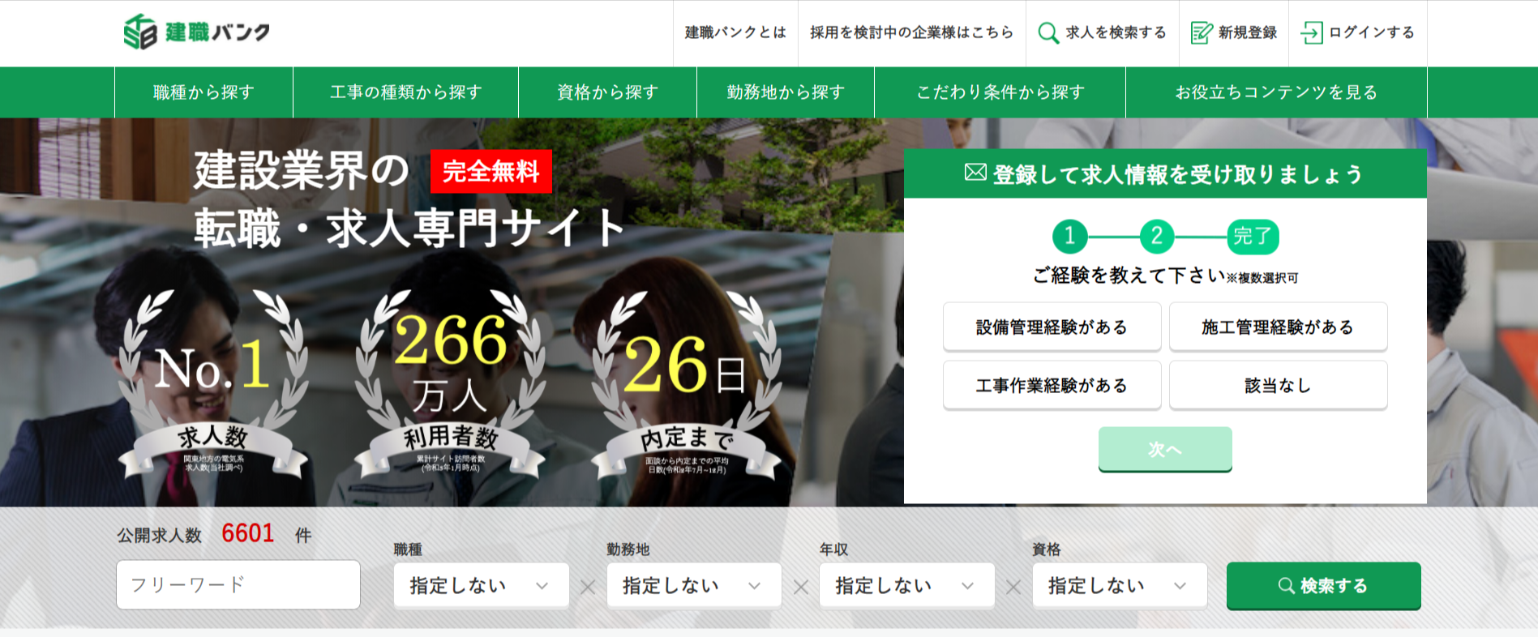1538x637 pixels.
Task: Click 新規登録 text link
Action: click(1247, 32)
